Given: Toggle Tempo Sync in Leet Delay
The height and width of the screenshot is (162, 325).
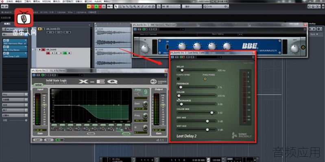Looking at the screenshot, I should point(179,79).
